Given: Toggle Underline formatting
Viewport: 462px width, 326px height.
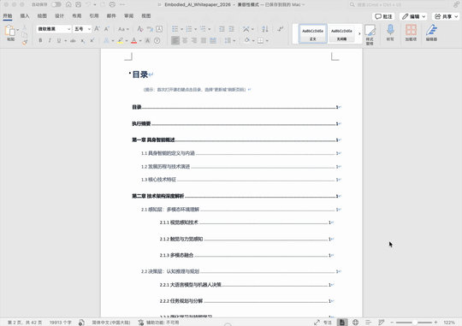Looking at the screenshot, I should click(59, 40).
